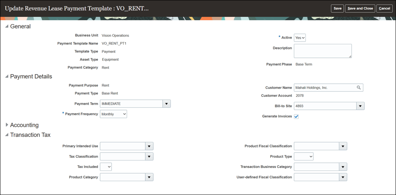This screenshot has width=396, height=195.
Task: Open the Product Fiscal Classification dropdown arrow
Action: pyautogui.click(x=343, y=146)
